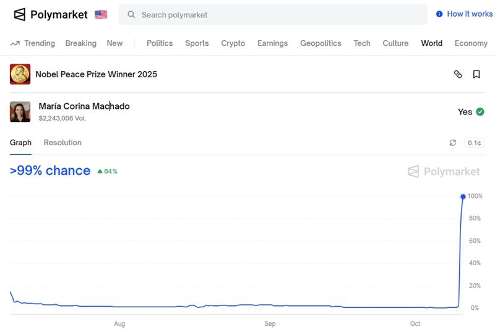Open the How it works link
Viewport: 495px width, 332px height.
(x=470, y=14)
